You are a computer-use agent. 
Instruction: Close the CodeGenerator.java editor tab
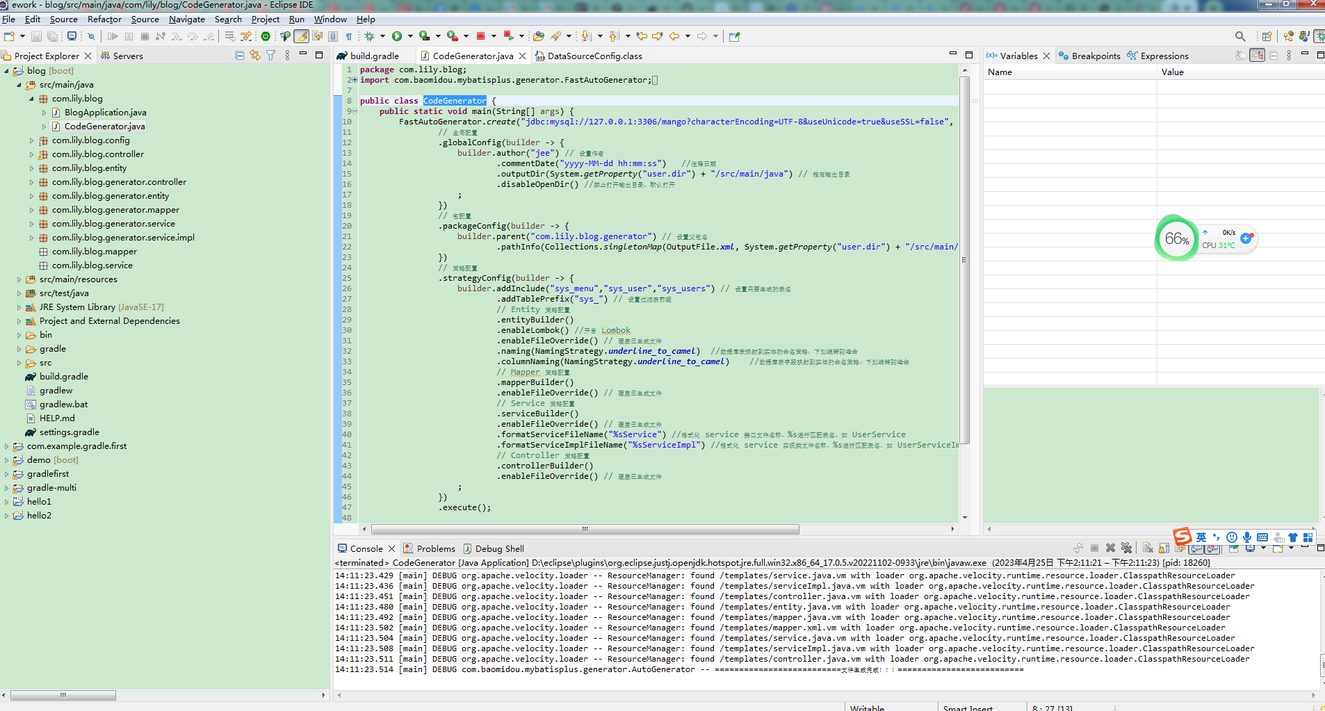tap(523, 56)
